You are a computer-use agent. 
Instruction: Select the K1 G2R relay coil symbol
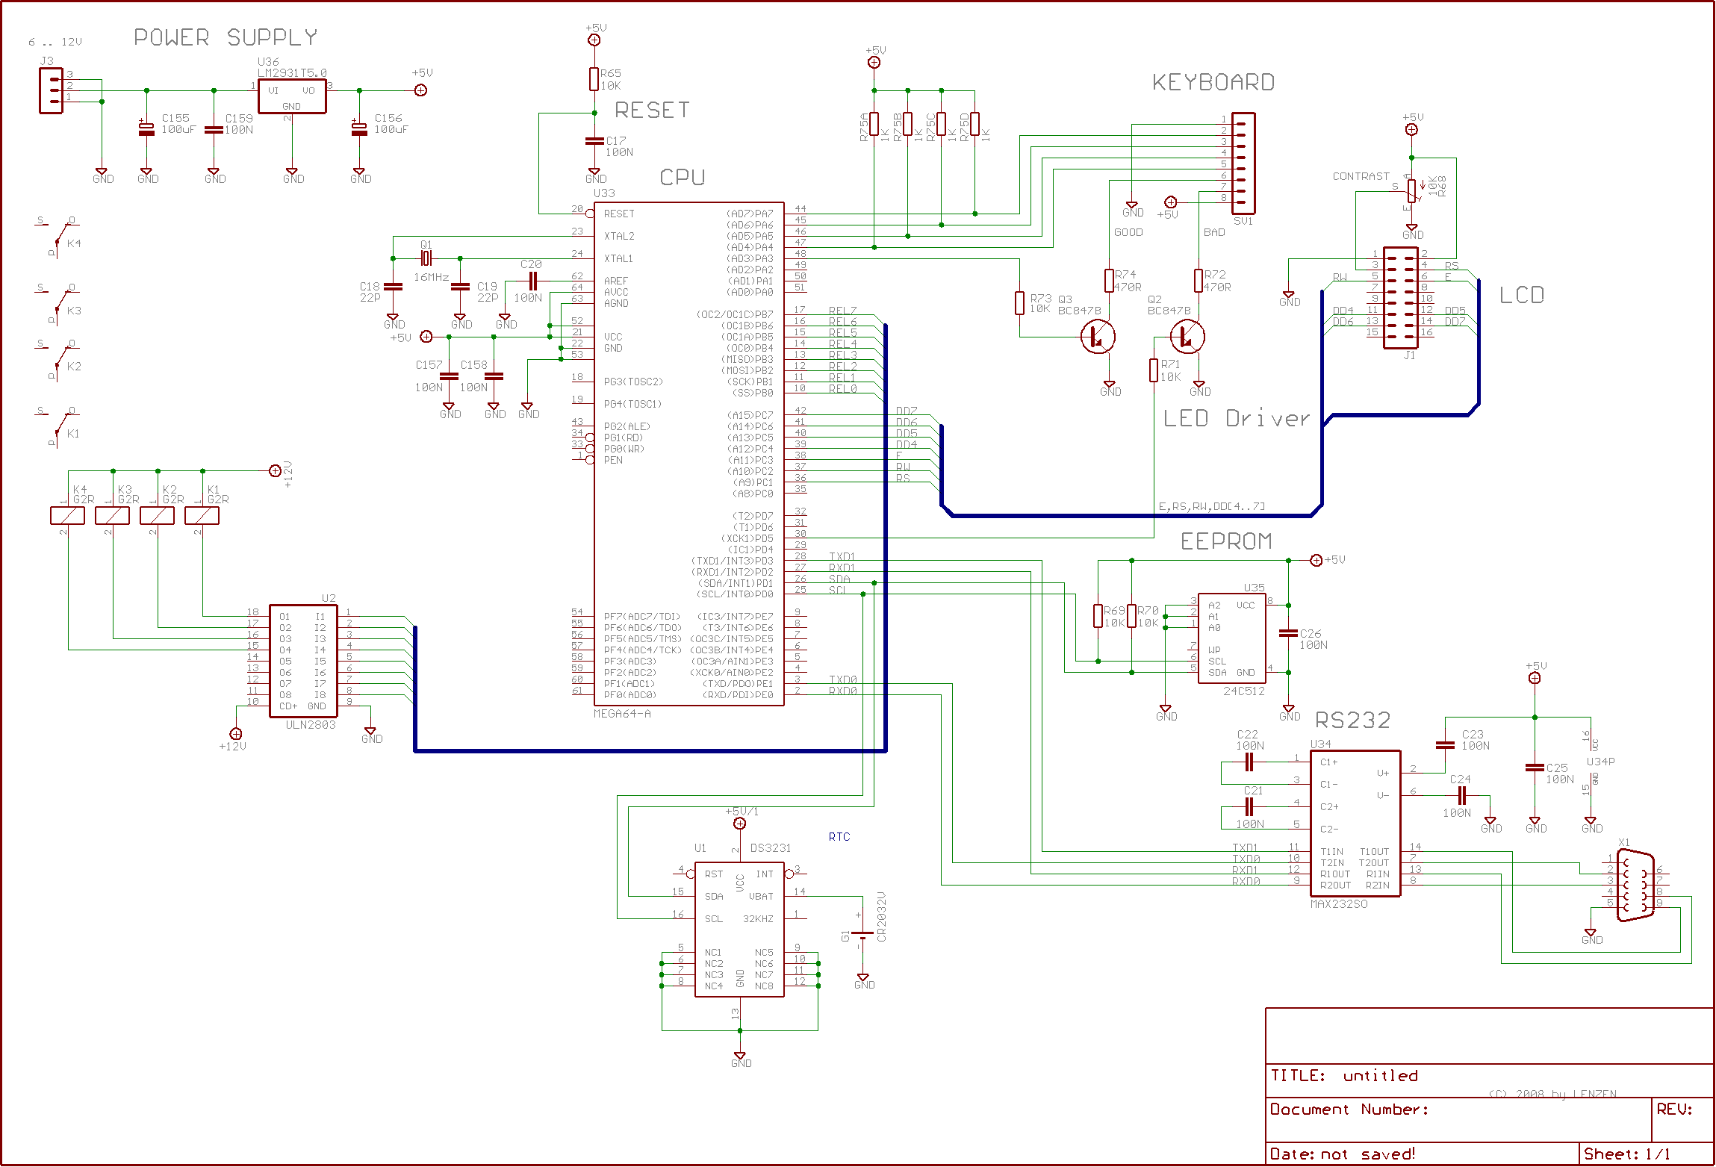point(202,515)
